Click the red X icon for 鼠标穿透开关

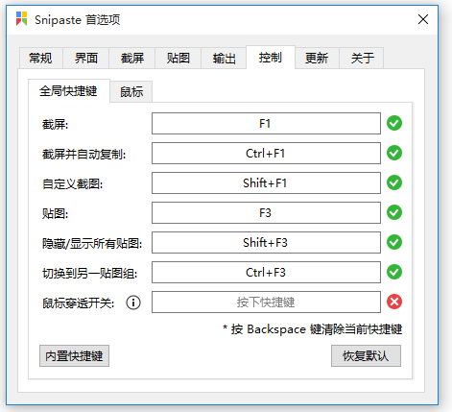point(394,302)
